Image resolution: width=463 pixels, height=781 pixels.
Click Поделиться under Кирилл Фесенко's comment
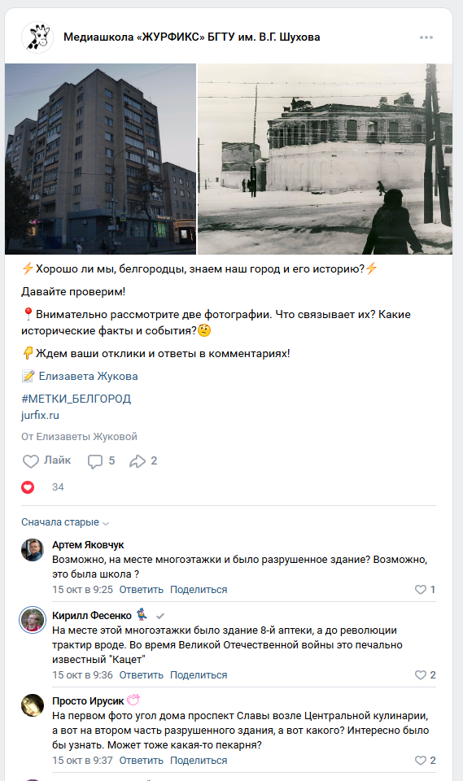(x=199, y=675)
